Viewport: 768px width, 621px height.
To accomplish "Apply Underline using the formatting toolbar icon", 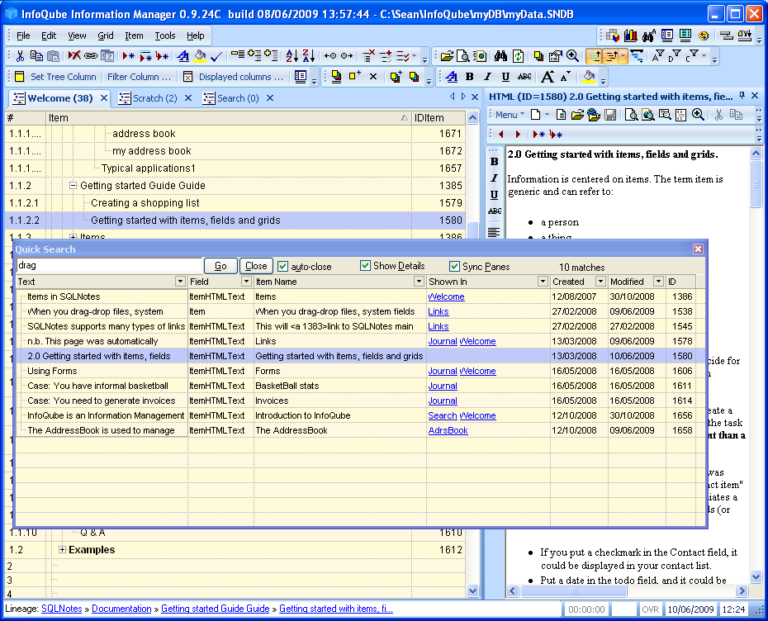I will (505, 77).
